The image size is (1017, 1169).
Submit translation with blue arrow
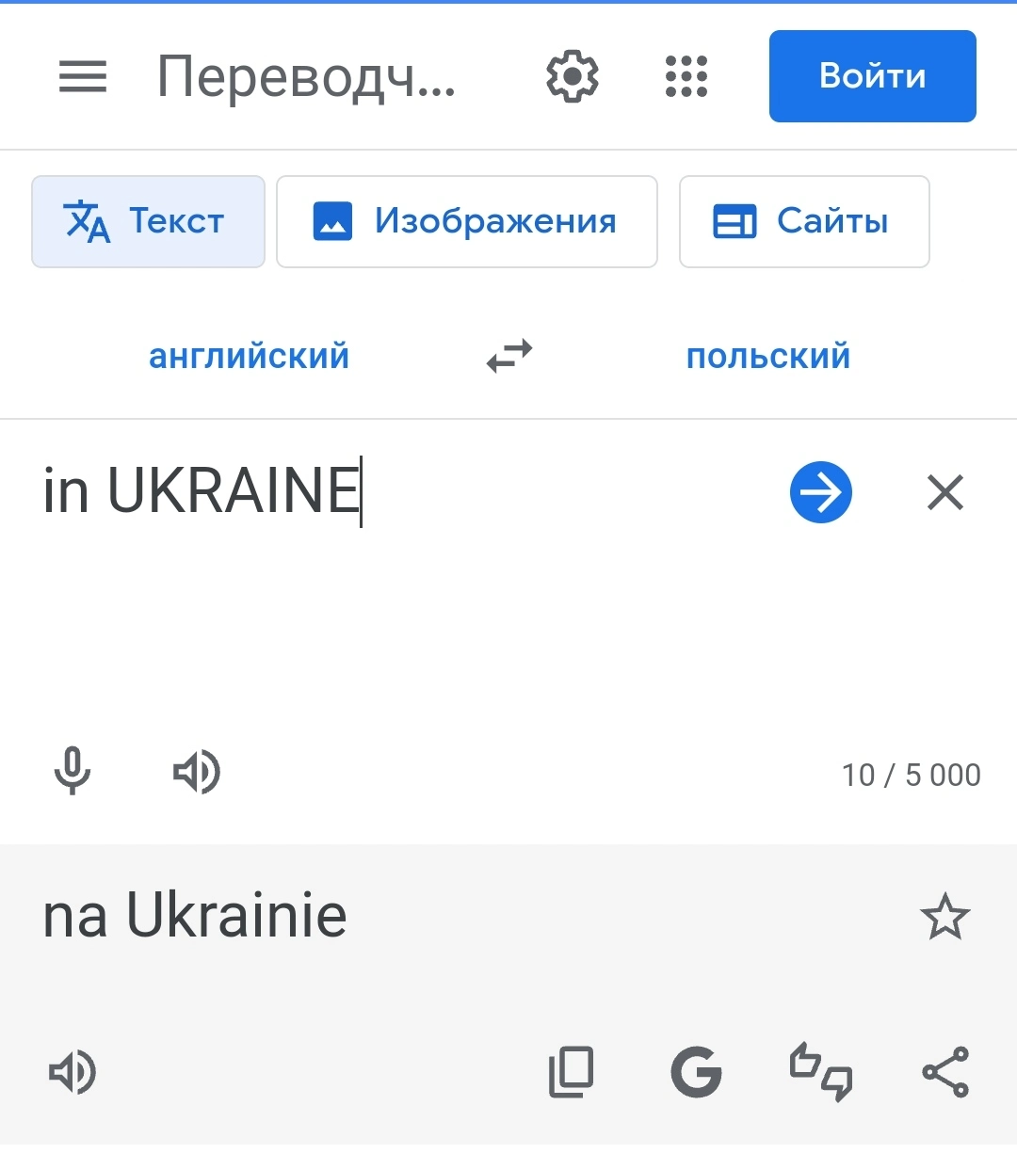(820, 492)
